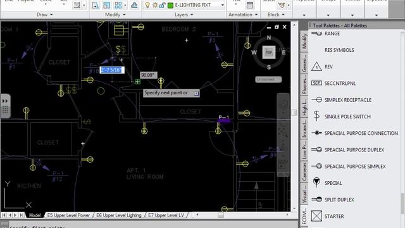Restore the drawing viewport window
This screenshot has width=405, height=228.
tap(277, 27)
